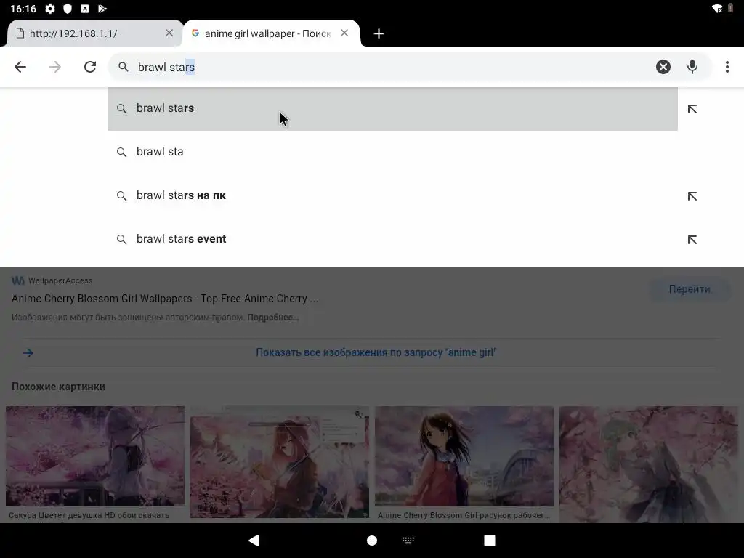
Task: Open the green-haired girl thumbnail
Action: [x=649, y=464]
